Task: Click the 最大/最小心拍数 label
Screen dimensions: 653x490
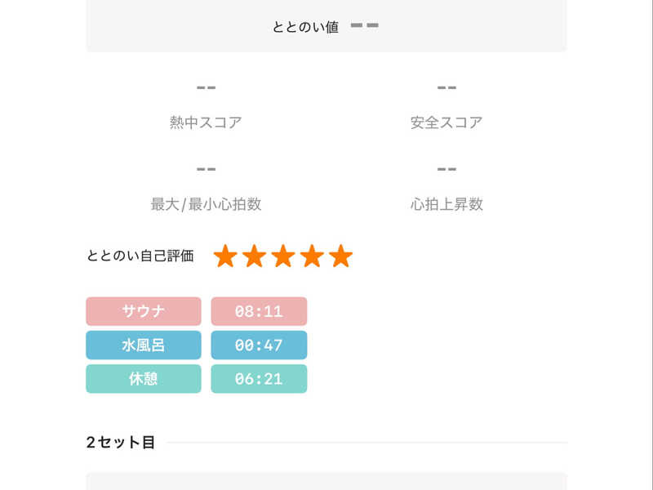Action: [x=206, y=204]
